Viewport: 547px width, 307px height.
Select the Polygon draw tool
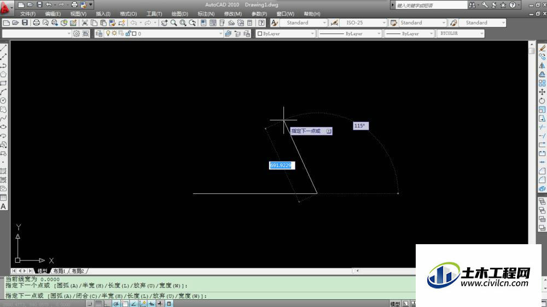pyautogui.click(x=3, y=74)
